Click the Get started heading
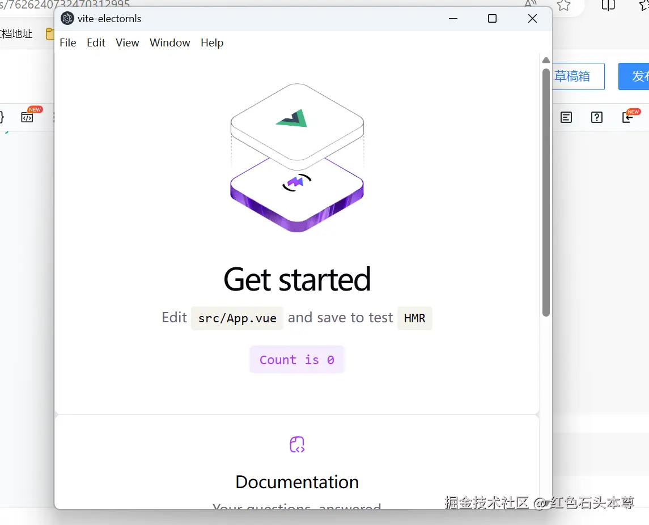 coord(297,279)
